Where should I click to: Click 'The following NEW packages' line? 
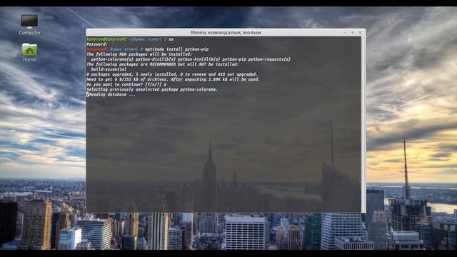139,54
